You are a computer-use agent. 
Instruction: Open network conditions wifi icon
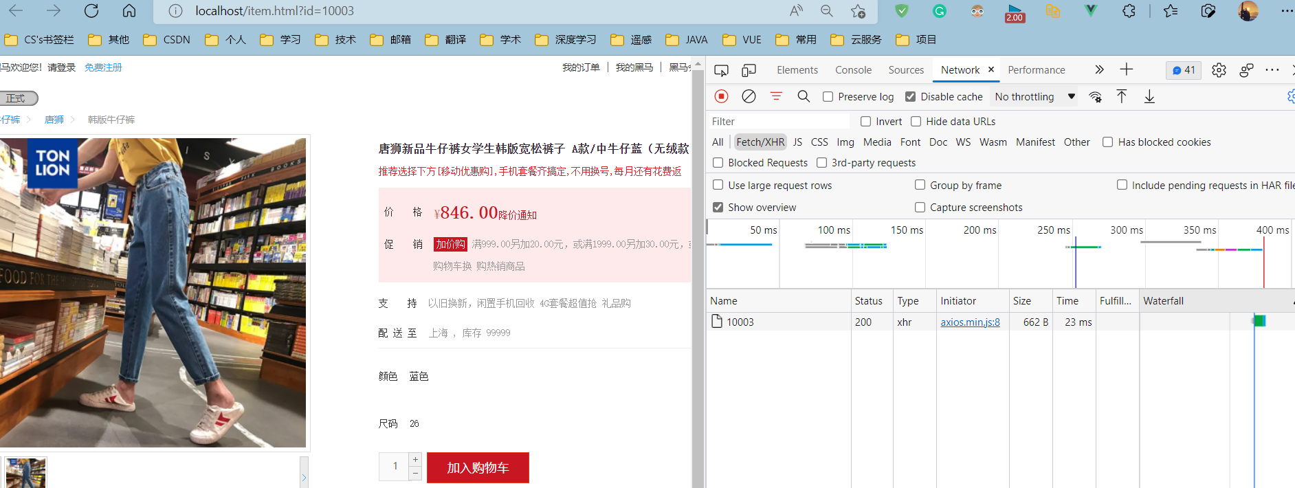pyautogui.click(x=1096, y=96)
